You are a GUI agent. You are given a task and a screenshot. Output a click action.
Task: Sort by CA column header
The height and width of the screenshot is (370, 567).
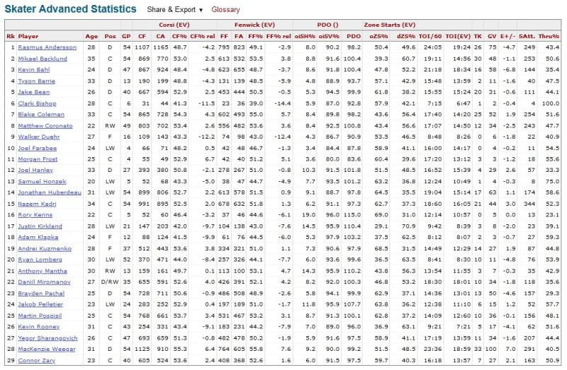point(161,36)
